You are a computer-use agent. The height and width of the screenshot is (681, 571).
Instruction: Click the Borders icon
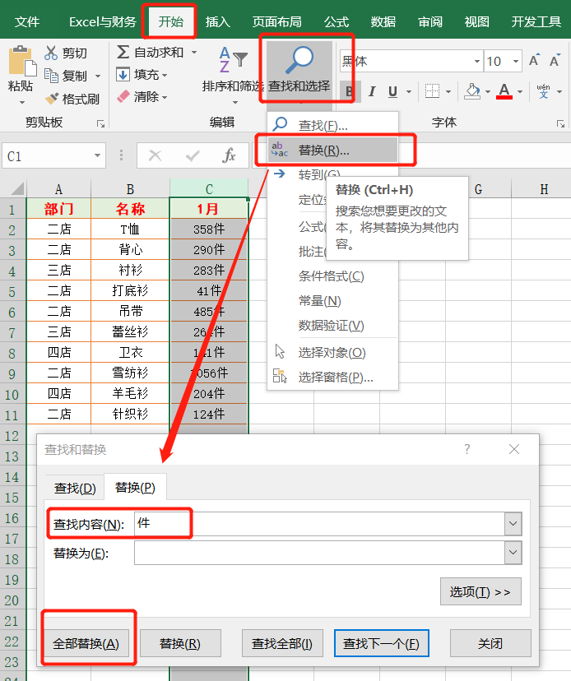click(x=432, y=91)
